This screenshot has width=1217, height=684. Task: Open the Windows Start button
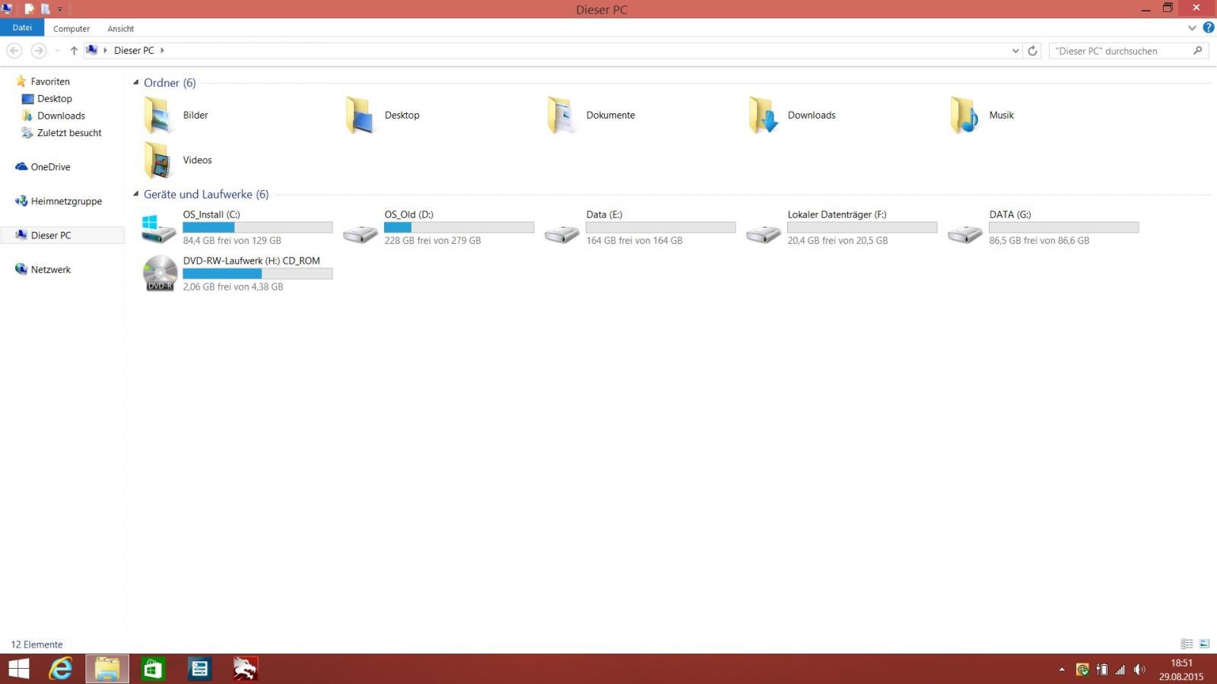pos(19,669)
